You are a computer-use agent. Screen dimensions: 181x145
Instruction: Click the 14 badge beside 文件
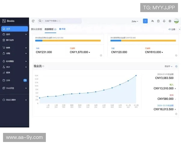[x=25, y=80]
